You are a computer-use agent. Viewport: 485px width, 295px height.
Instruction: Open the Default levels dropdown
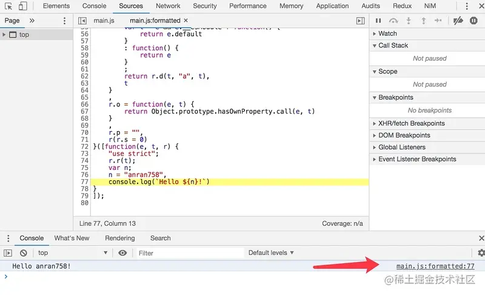(271, 253)
